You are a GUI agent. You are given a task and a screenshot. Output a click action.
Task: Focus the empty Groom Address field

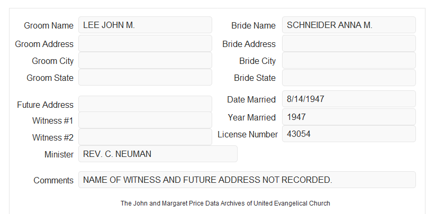click(x=145, y=43)
